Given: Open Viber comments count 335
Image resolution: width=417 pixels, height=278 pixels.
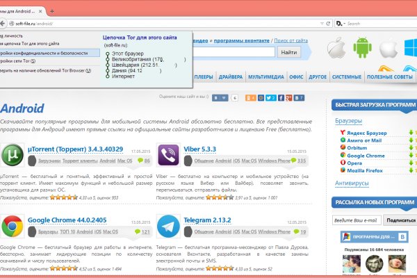Looking at the screenshot, I should [x=298, y=161].
